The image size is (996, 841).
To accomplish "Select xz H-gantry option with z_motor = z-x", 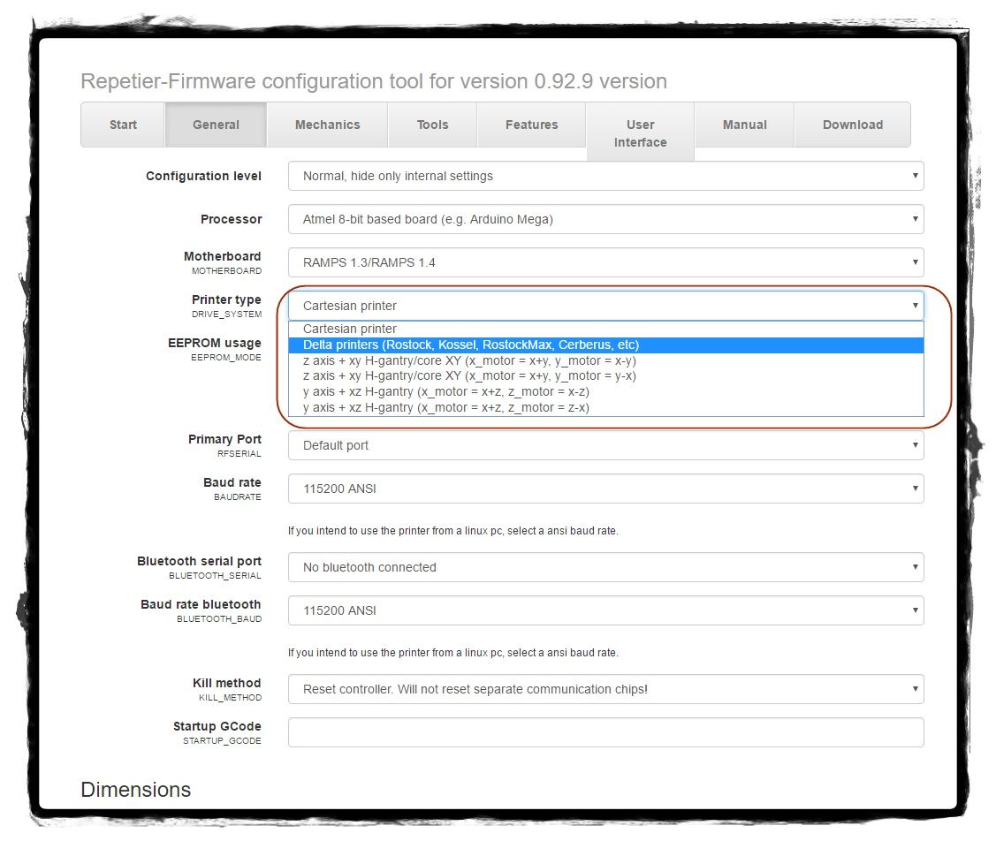I will (606, 407).
